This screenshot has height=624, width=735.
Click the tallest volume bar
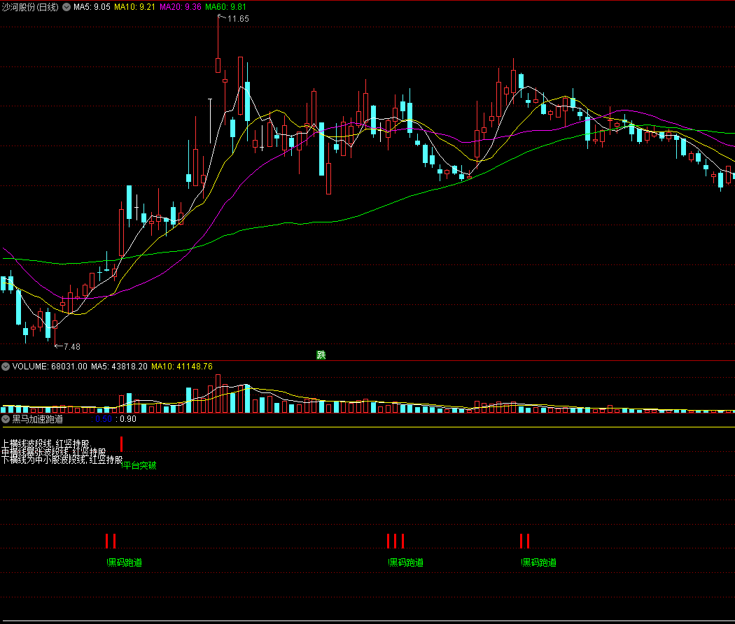click(x=218, y=394)
